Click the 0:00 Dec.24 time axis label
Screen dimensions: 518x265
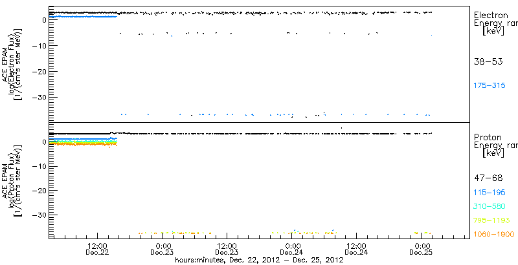click(x=292, y=249)
